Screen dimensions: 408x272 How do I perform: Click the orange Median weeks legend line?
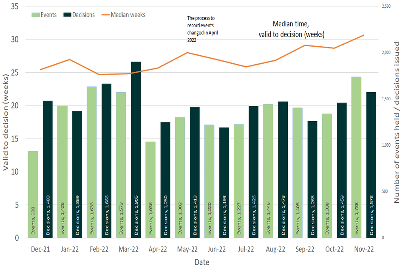click(x=106, y=15)
